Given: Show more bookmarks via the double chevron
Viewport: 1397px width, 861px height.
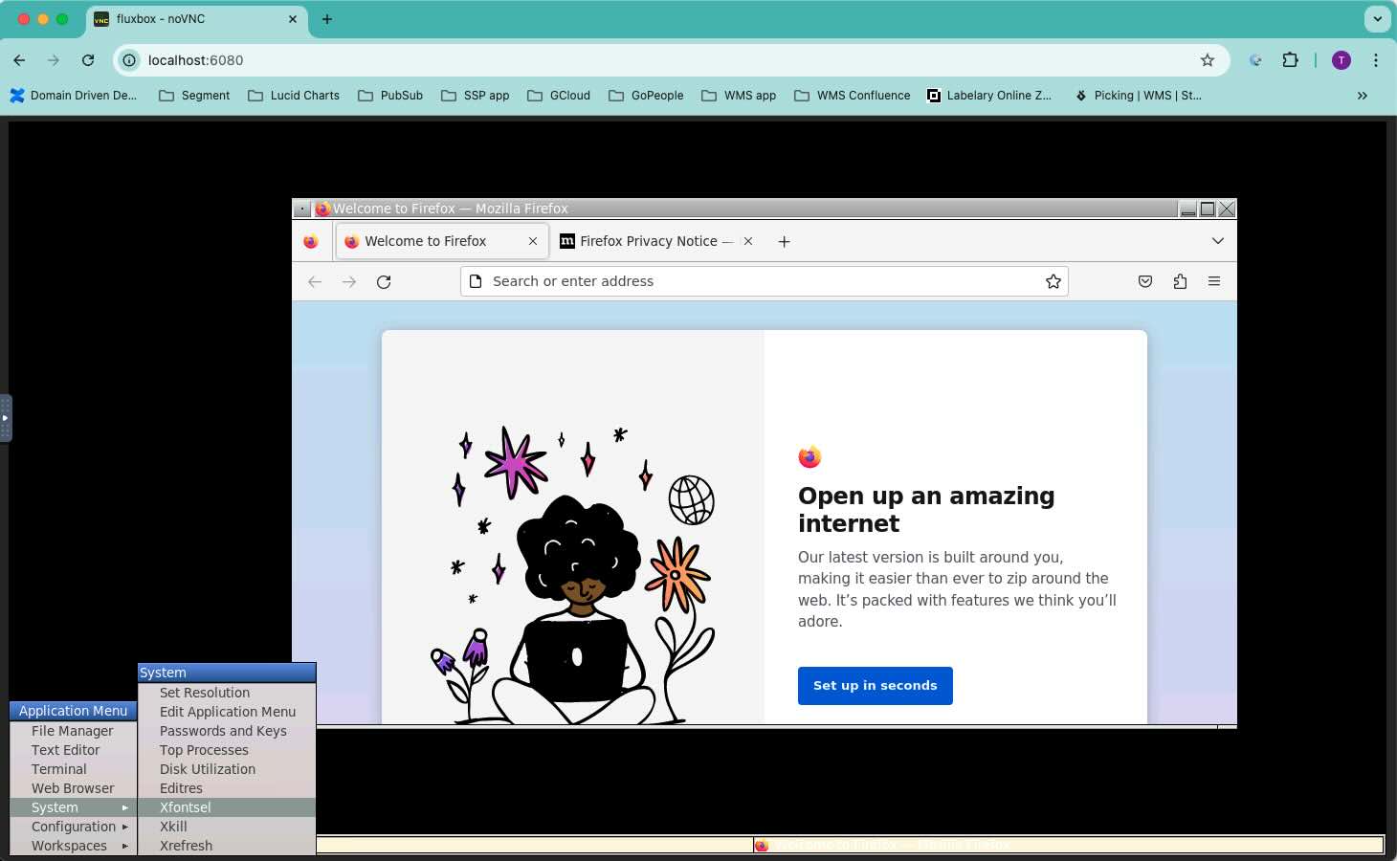Looking at the screenshot, I should (1363, 96).
